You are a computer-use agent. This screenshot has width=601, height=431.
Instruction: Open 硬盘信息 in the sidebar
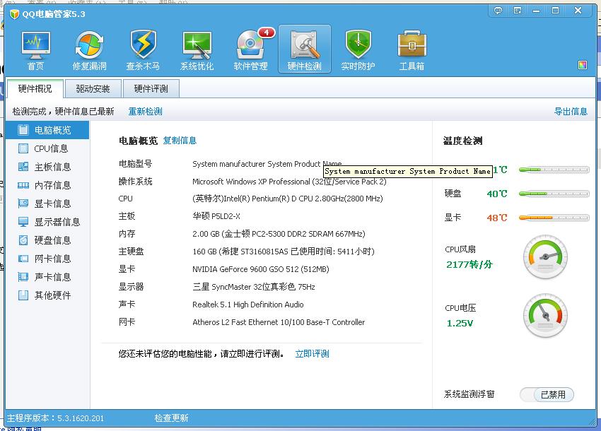click(x=47, y=241)
